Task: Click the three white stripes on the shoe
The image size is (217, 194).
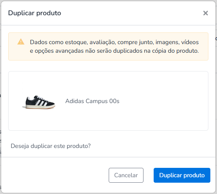Action: click(x=41, y=103)
